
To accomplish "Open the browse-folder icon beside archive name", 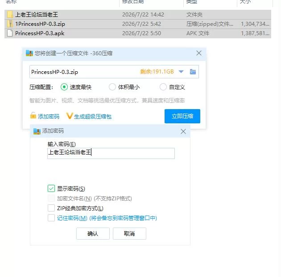I will (193, 72).
